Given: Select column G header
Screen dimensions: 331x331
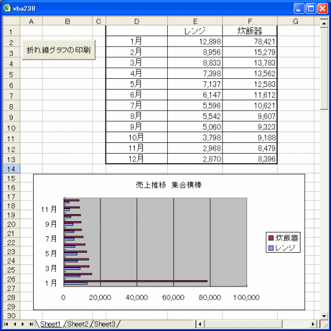Looking at the screenshot, I should (295, 22).
